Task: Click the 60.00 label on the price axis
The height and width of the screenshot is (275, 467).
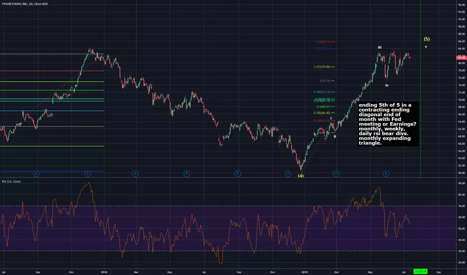Action: click(461, 136)
